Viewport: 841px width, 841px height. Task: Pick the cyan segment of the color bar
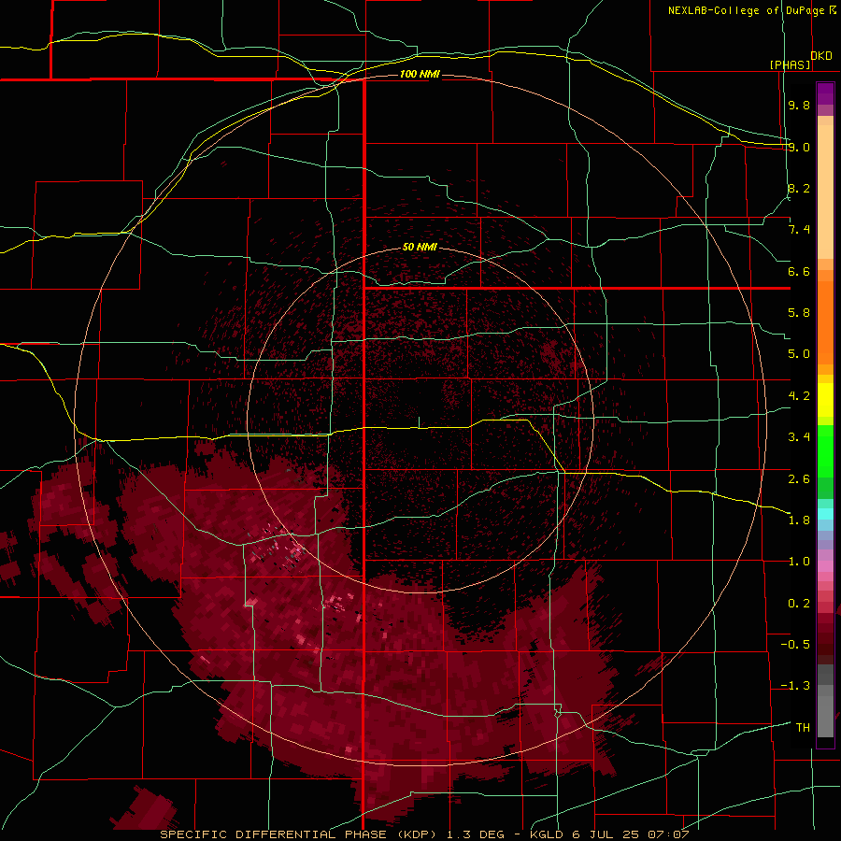pyautogui.click(x=825, y=514)
